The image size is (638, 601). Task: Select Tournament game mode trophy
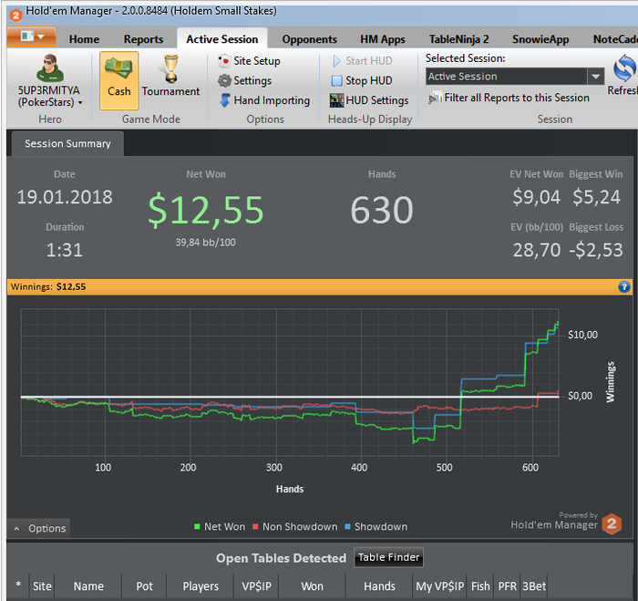171,69
